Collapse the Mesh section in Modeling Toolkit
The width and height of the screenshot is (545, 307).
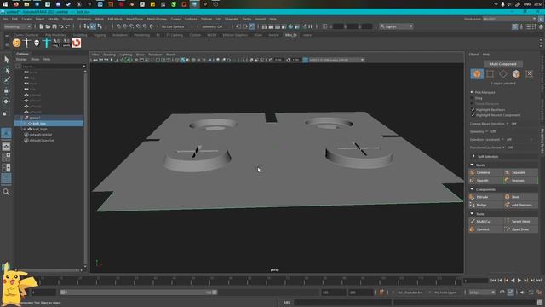(x=472, y=165)
